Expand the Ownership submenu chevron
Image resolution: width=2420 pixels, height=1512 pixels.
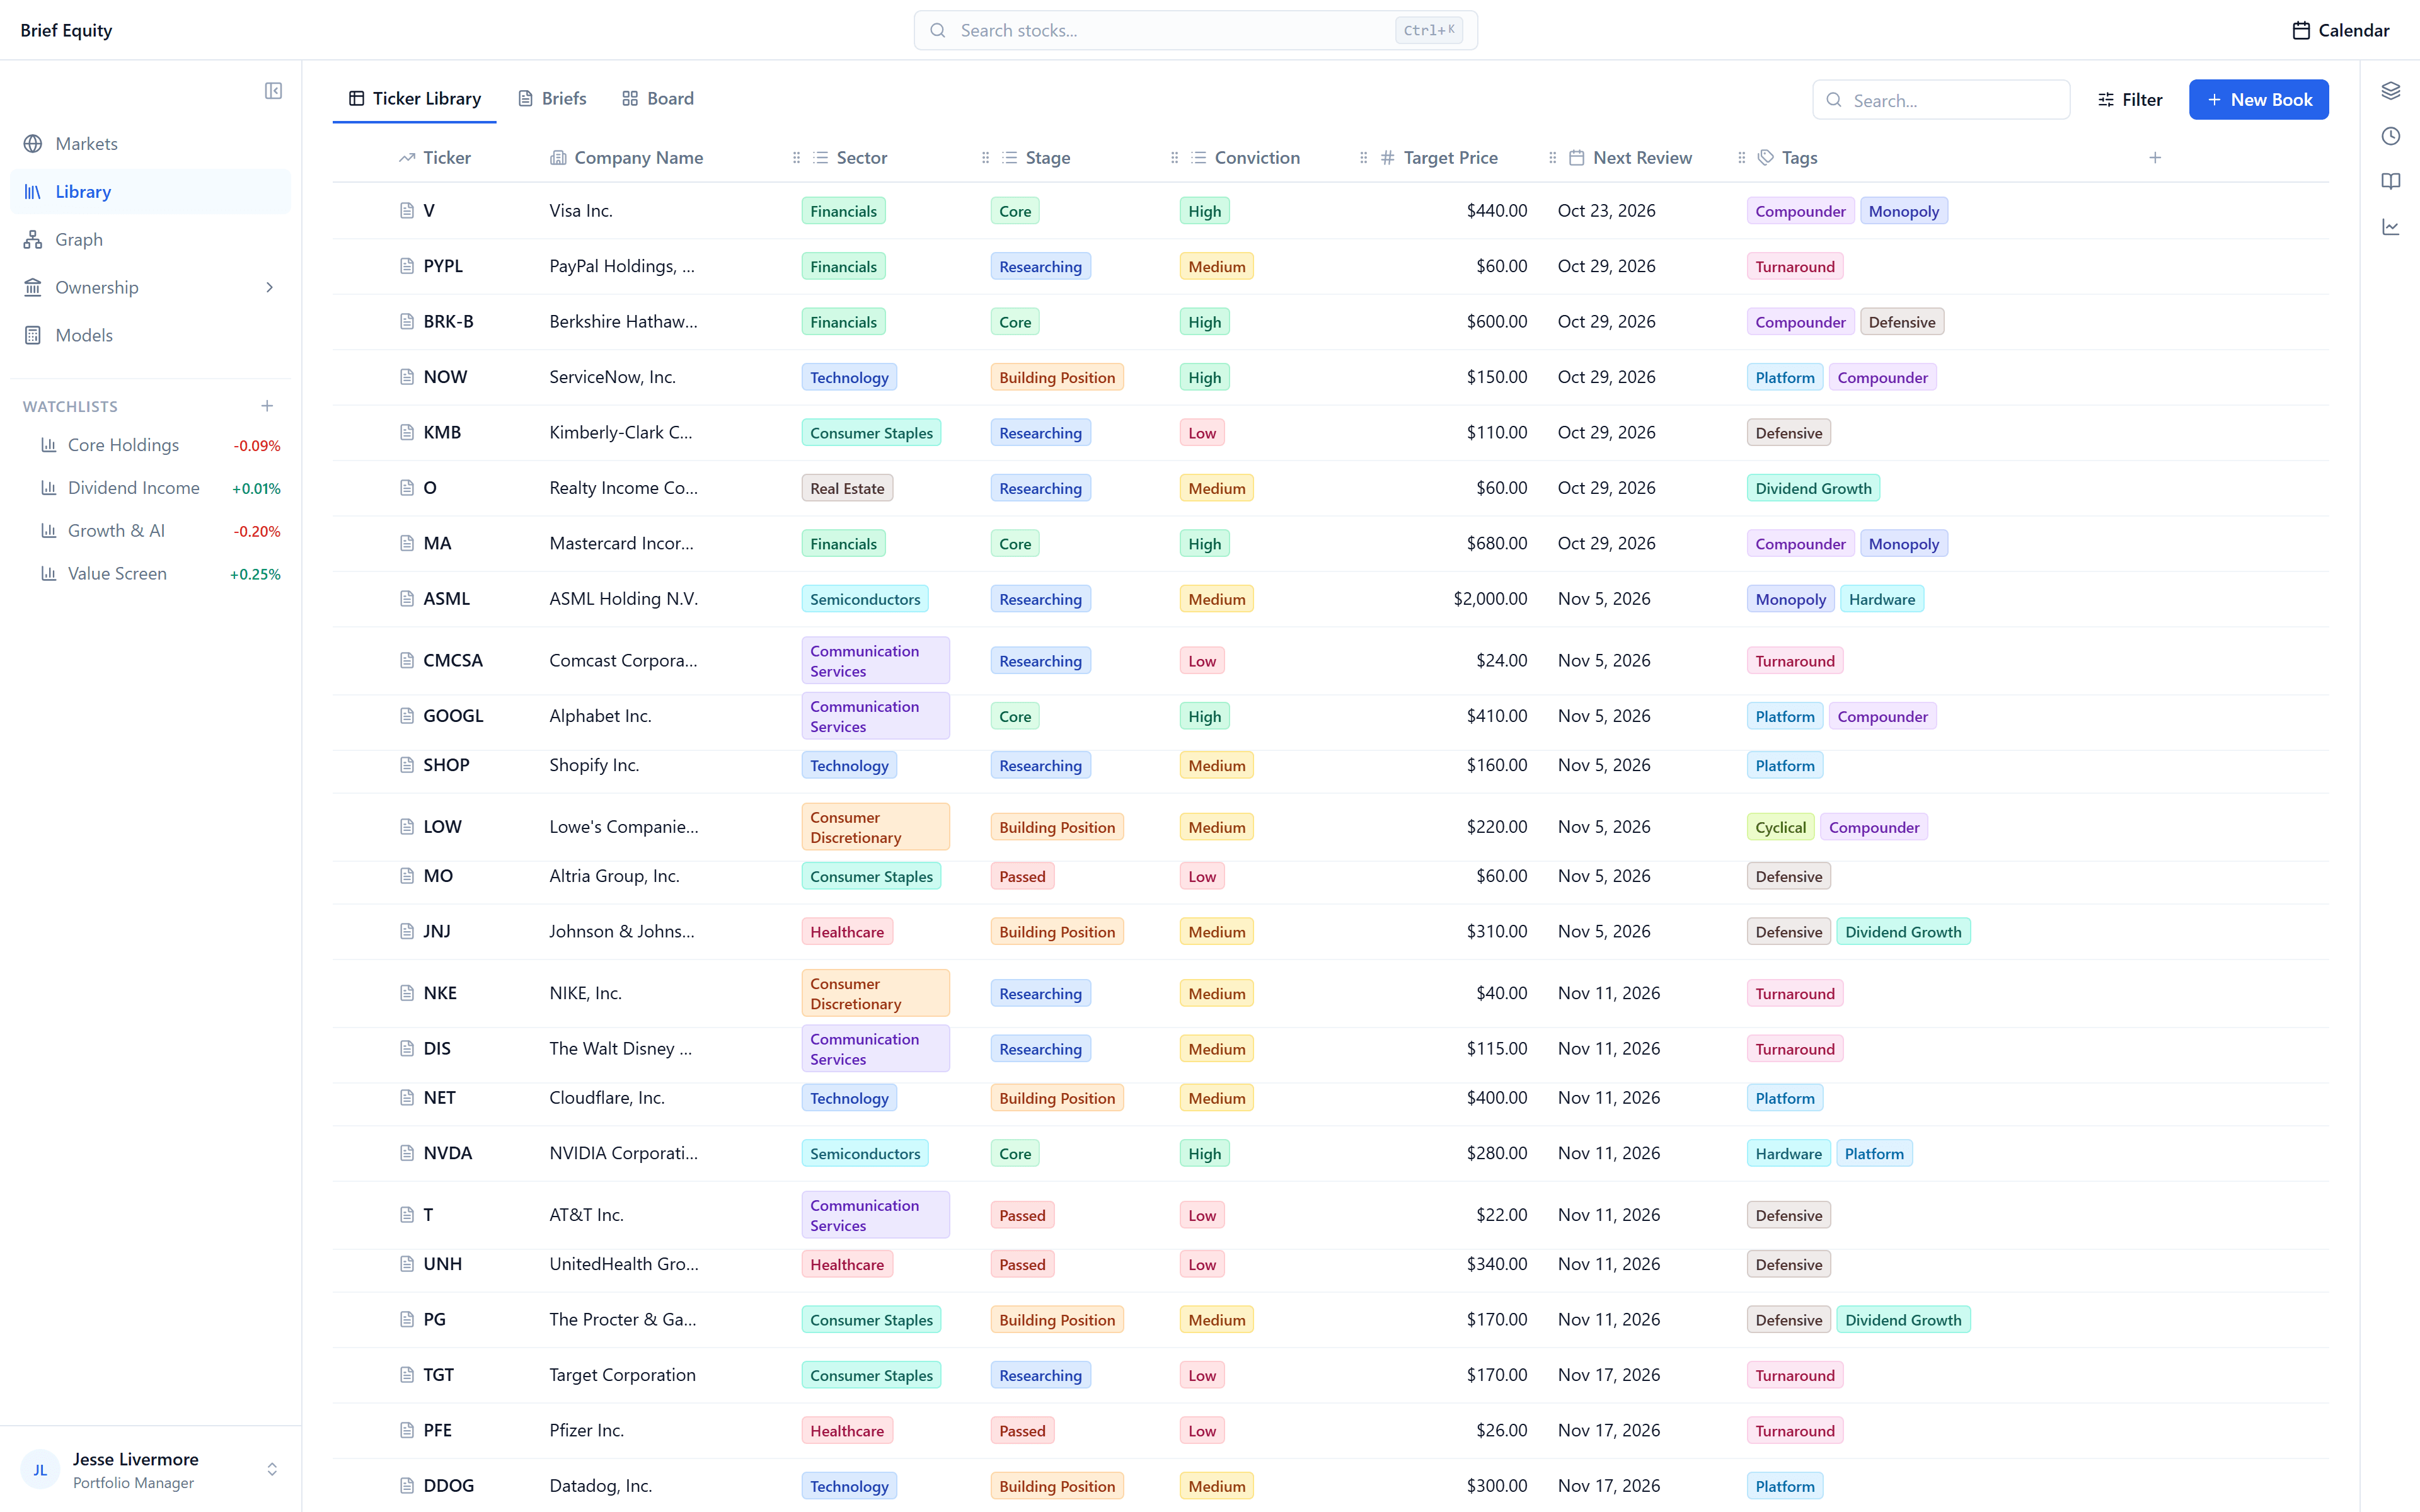coord(269,288)
